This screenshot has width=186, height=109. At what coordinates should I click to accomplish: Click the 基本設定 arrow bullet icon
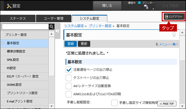tap(3, 43)
